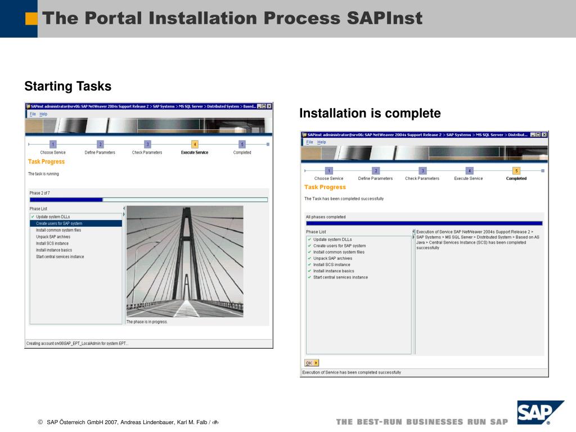576x432 pixels.
Task: Click SAPinst title bar icon in right window
Action: [304, 135]
